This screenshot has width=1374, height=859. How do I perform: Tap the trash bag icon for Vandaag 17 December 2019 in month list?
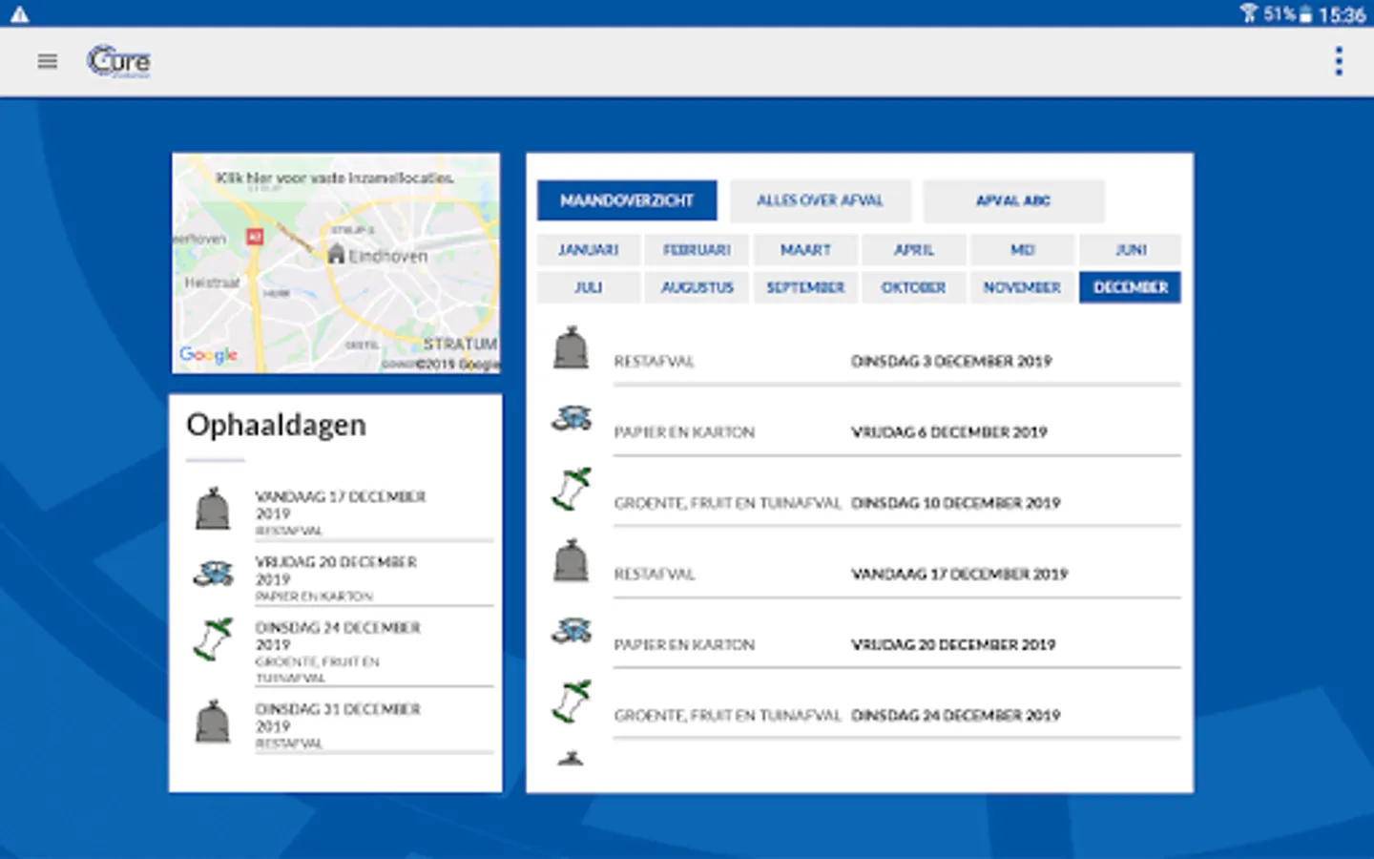571,560
